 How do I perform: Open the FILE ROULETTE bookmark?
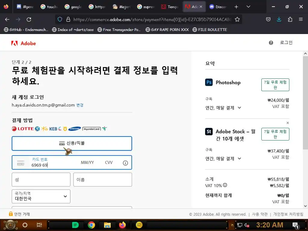pos(210,30)
